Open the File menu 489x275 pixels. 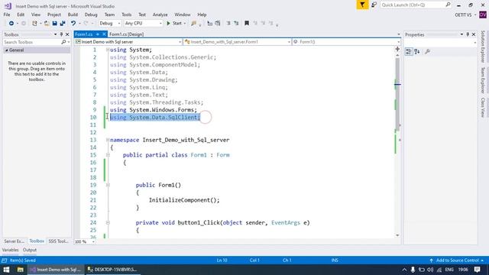click(7, 15)
